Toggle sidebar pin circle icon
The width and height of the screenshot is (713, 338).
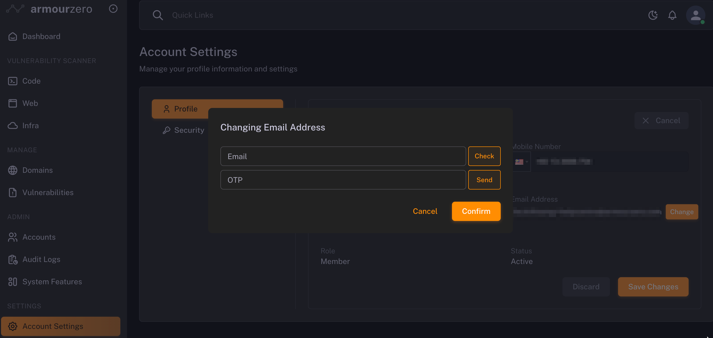pyautogui.click(x=113, y=9)
